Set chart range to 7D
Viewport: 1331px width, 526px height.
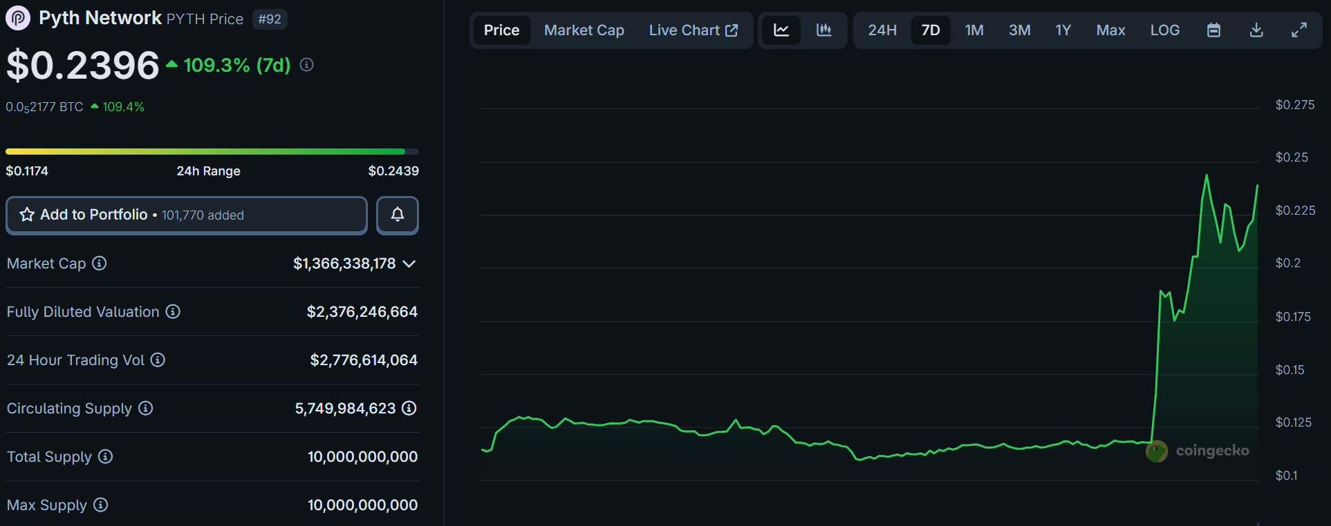pyautogui.click(x=931, y=30)
